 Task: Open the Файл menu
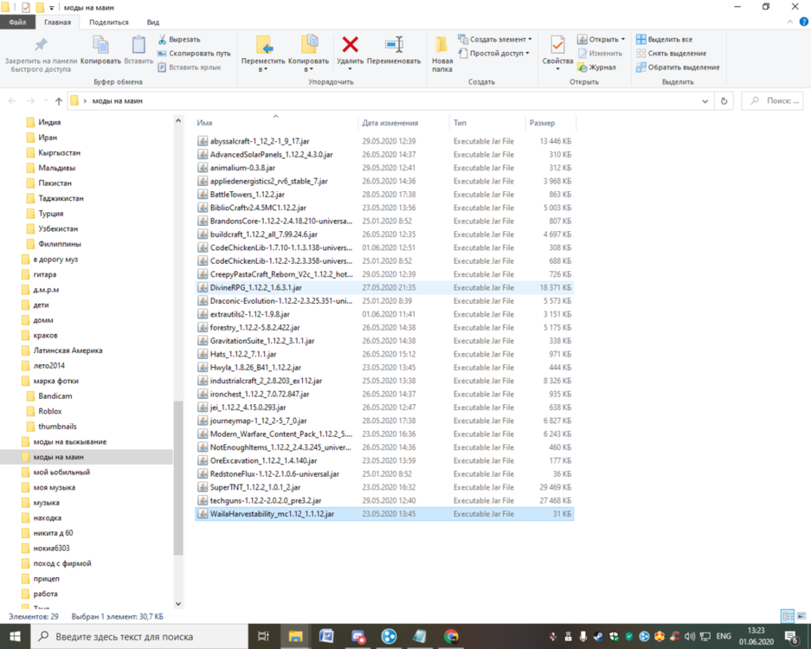pyautogui.click(x=17, y=22)
